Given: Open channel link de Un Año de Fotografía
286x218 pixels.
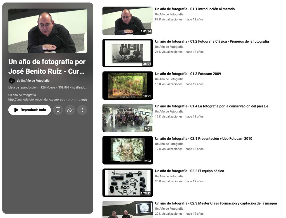Looking at the screenshot, I should [x=33, y=80].
